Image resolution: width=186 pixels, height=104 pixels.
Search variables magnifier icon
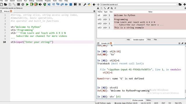coord(112,8)
